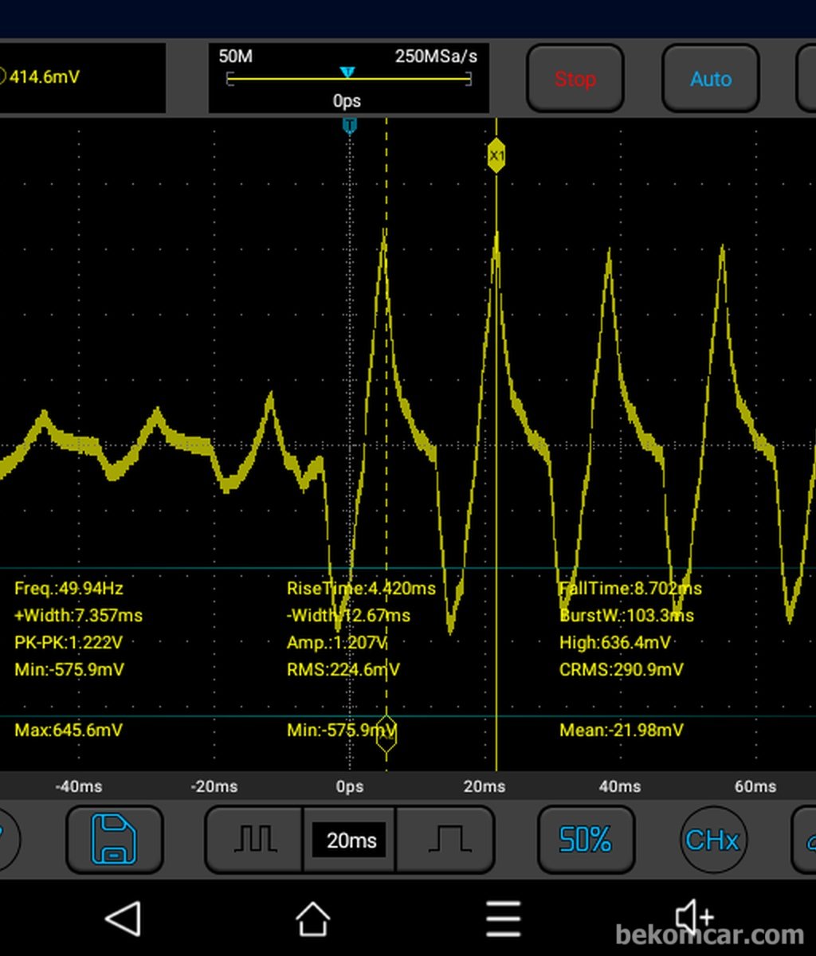Tap the 20ms timebase value
Image resolution: width=816 pixels, height=956 pixels.
[351, 840]
